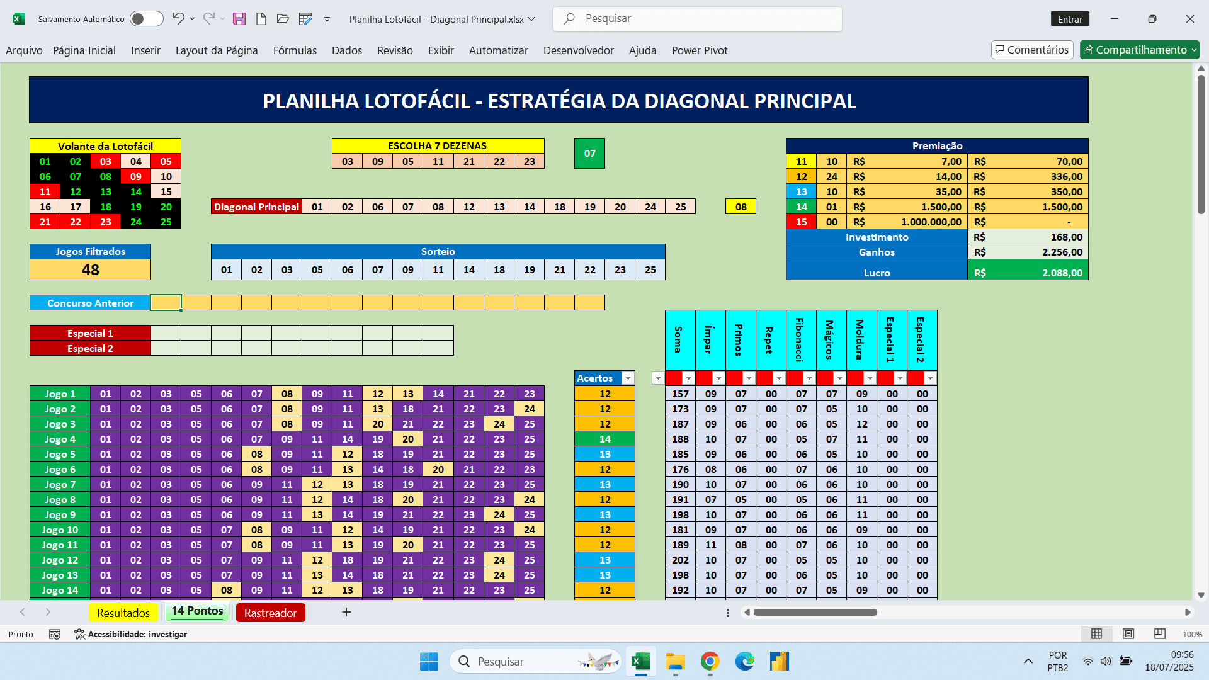Toggle the Salvamento Automático switch
This screenshot has width=1209, height=680.
146,19
